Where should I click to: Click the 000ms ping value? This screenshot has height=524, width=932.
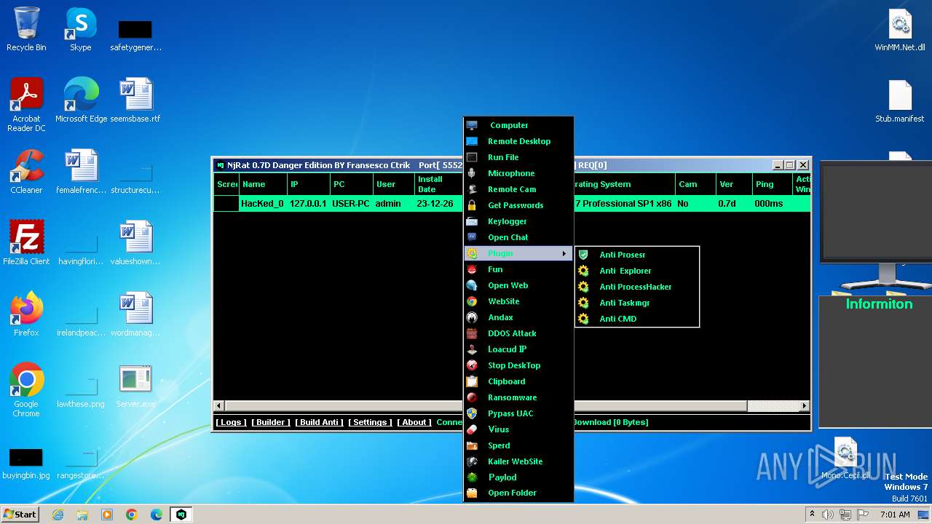click(x=769, y=204)
